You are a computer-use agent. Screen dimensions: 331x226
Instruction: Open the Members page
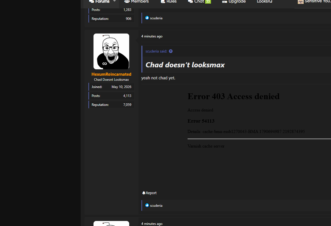[136, 1]
